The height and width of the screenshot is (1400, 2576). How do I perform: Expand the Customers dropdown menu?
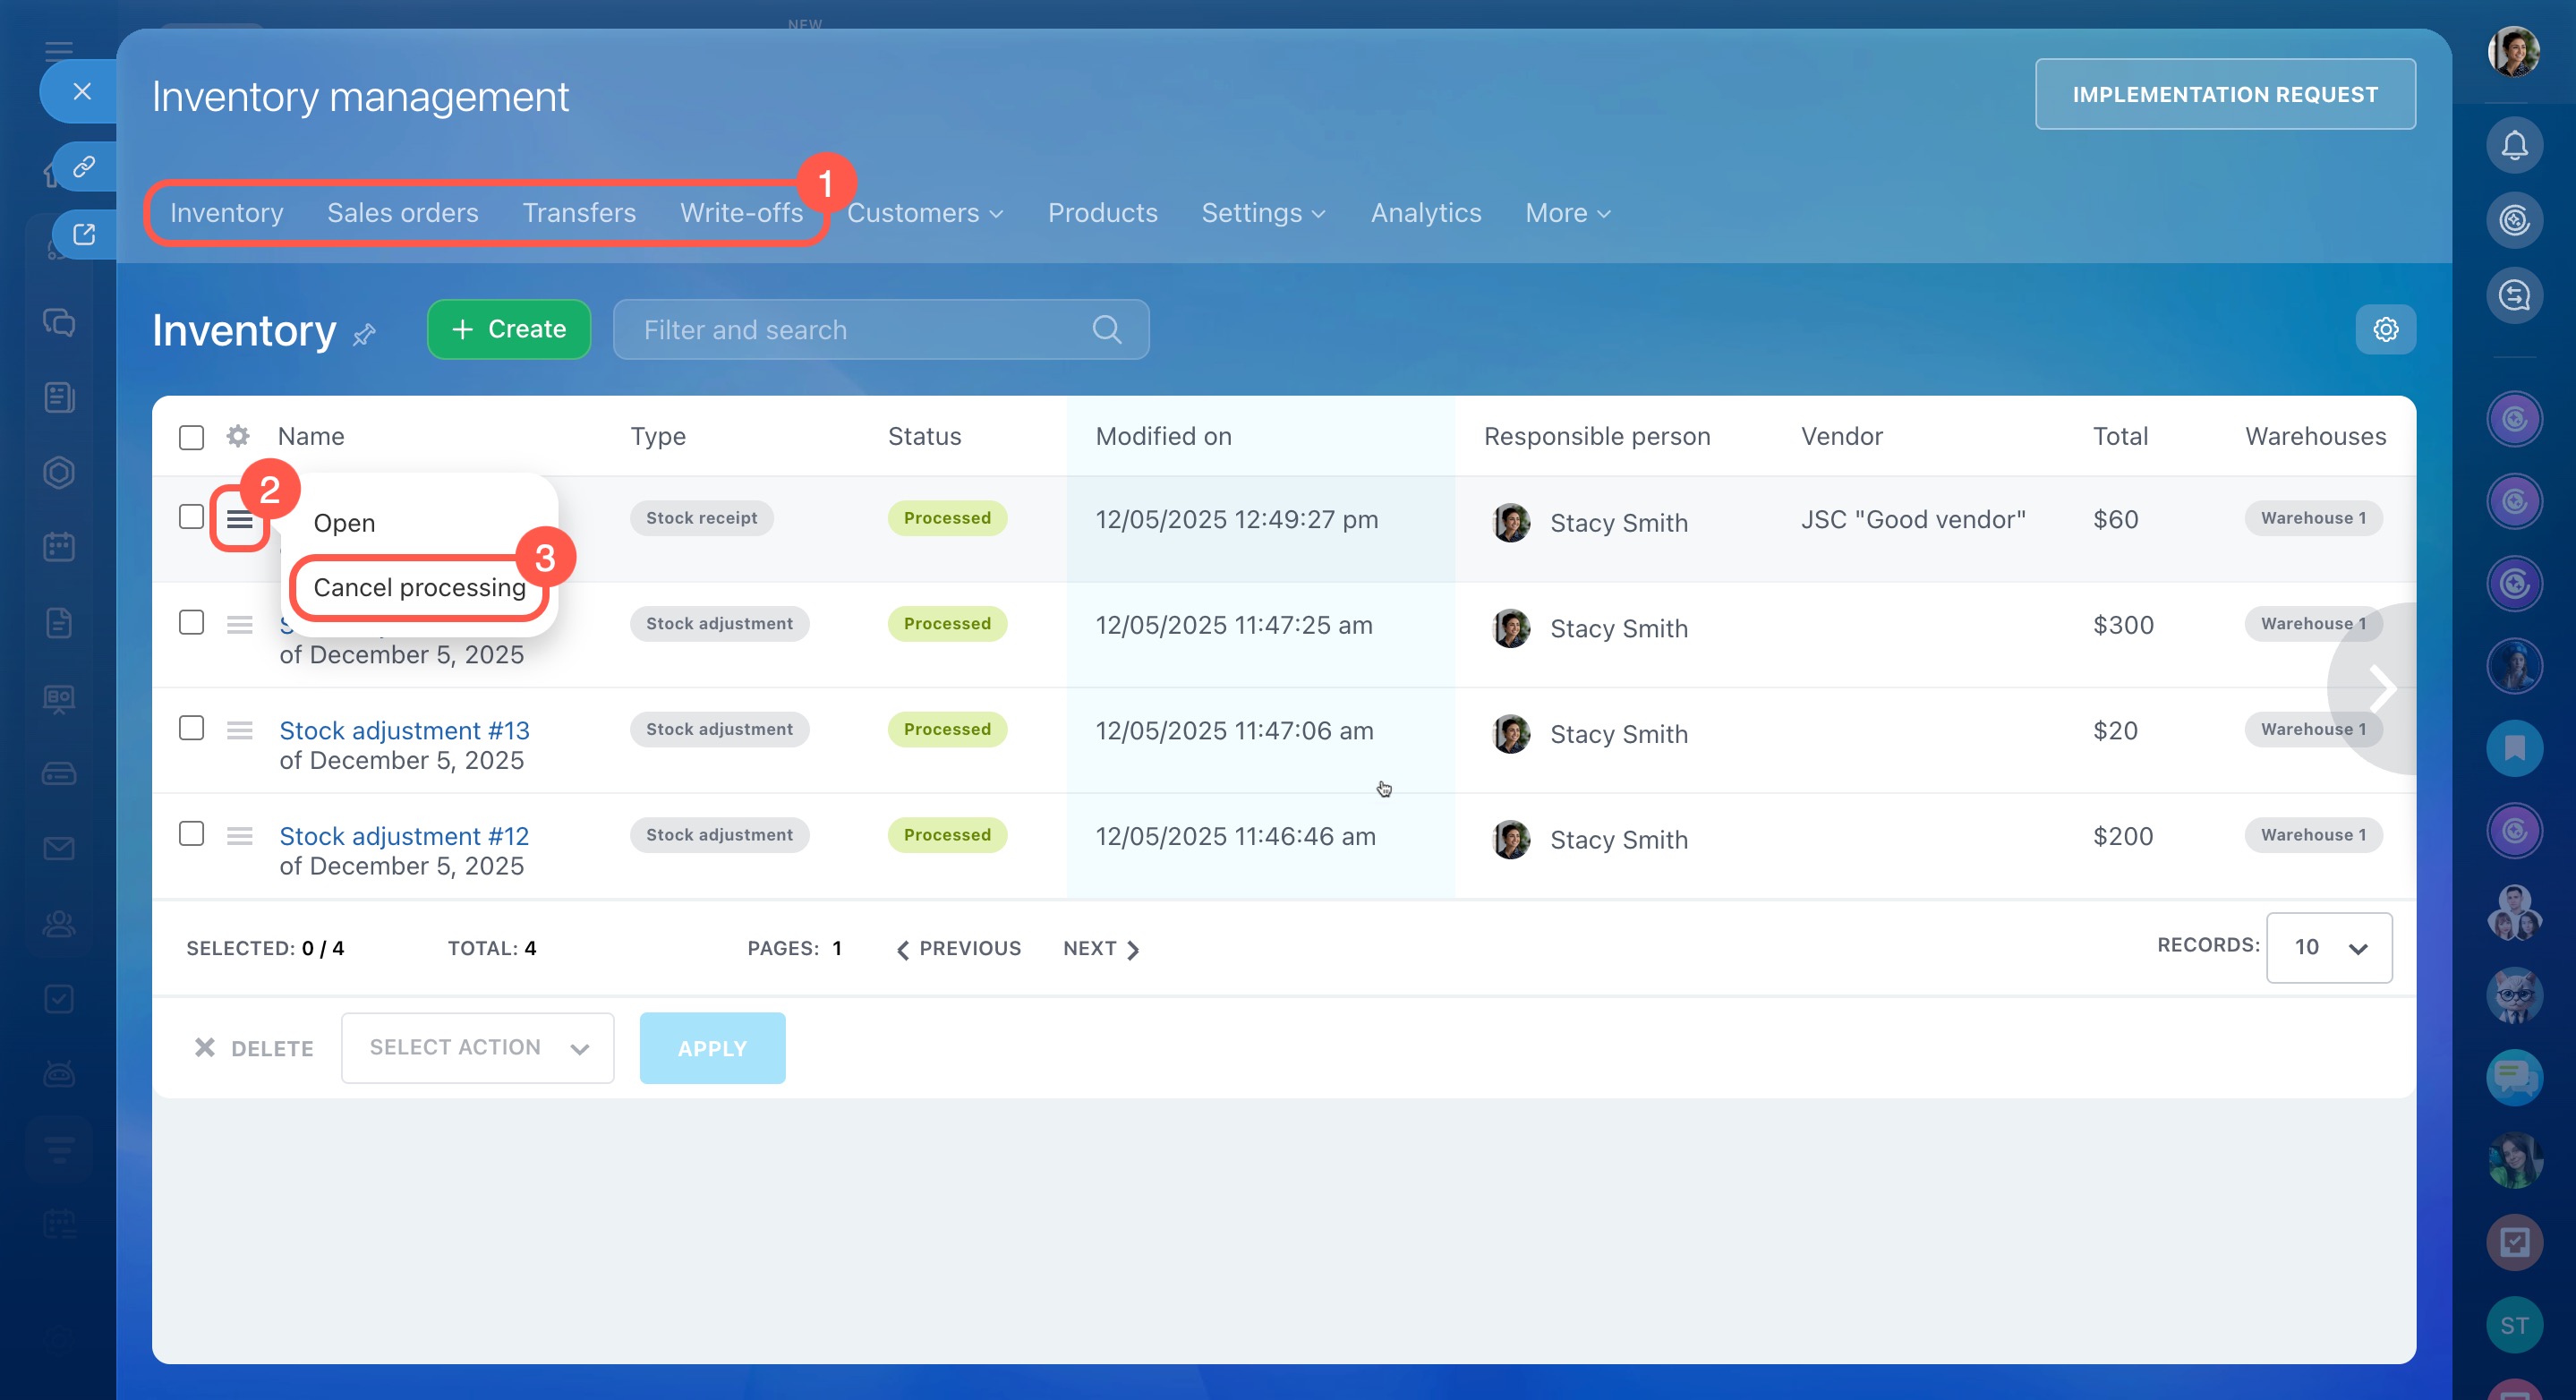point(924,213)
